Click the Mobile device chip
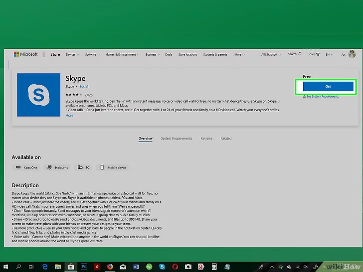This screenshot has width=363, height=272. tap(113, 167)
